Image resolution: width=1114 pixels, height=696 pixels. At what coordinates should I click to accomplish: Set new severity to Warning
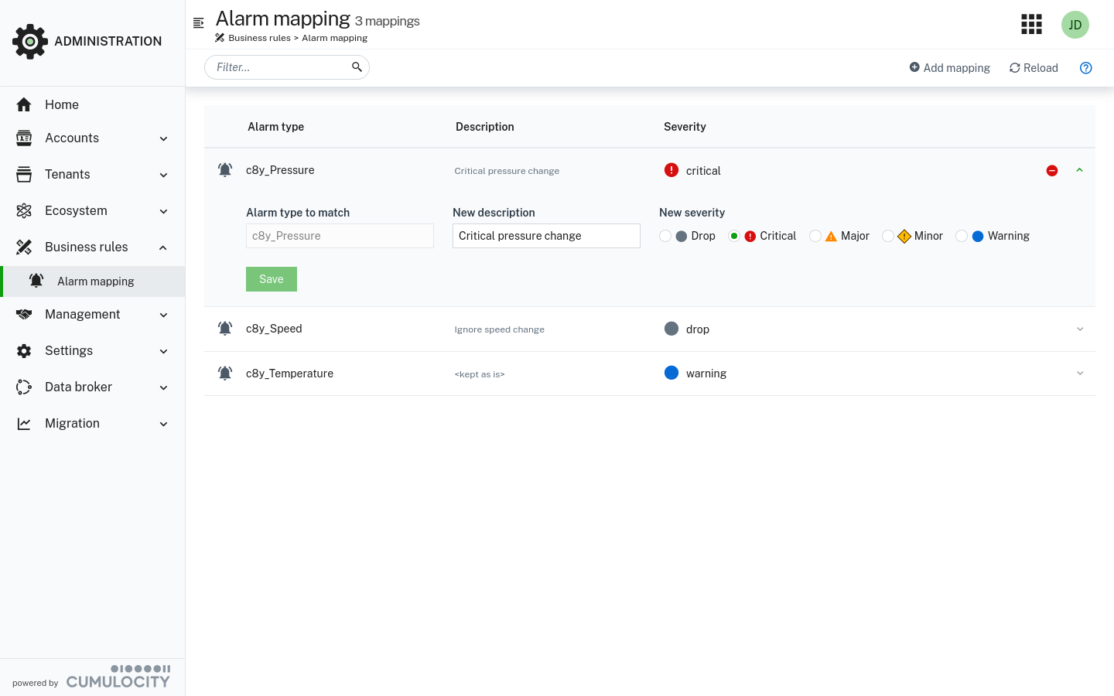coord(962,236)
